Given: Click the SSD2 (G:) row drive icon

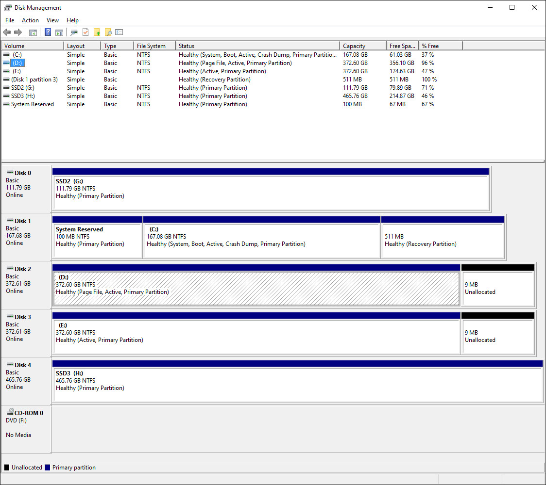Looking at the screenshot, I should click(6, 88).
